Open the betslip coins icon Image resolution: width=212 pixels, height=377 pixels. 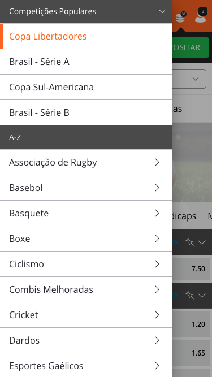180,17
